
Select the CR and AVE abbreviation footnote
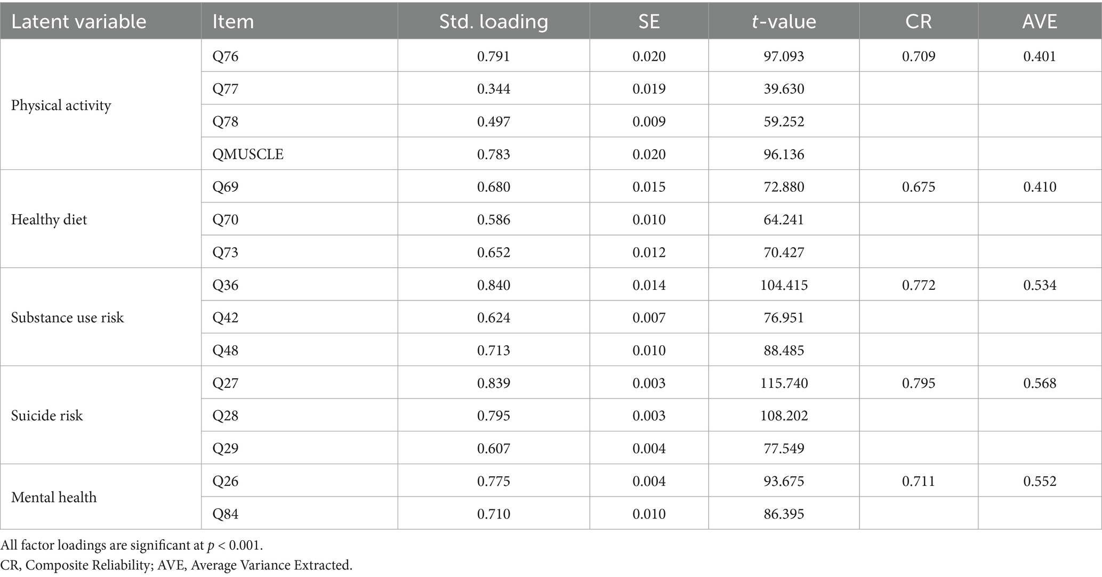click(x=176, y=565)
